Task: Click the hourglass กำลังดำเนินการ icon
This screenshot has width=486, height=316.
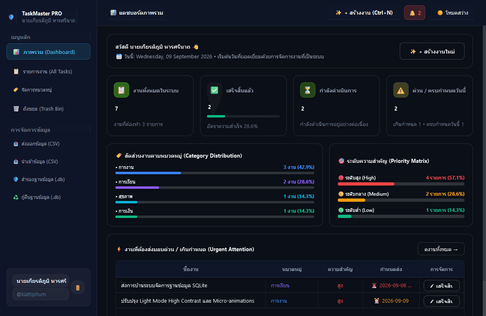Action: [308, 90]
